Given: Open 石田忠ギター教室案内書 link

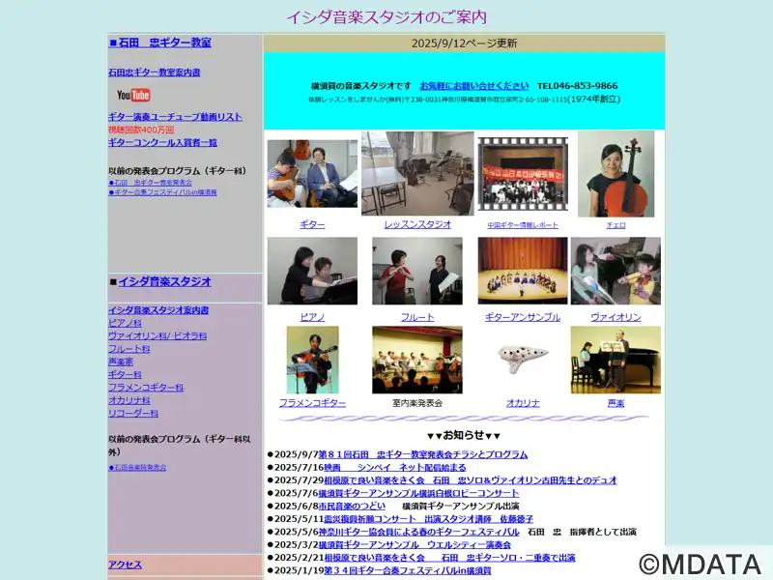Looking at the screenshot, I should [155, 72].
